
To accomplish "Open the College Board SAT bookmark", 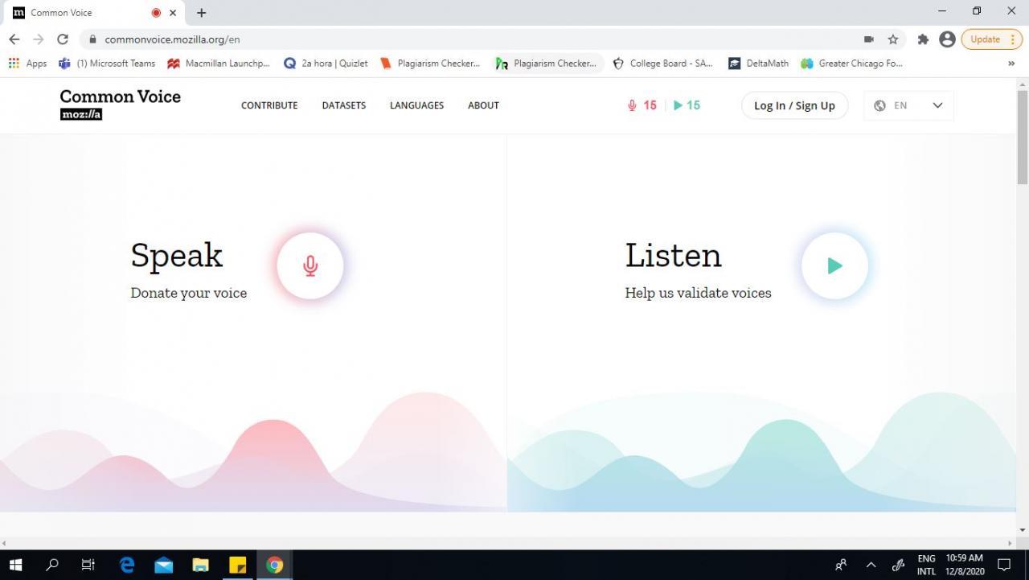I will tap(662, 63).
